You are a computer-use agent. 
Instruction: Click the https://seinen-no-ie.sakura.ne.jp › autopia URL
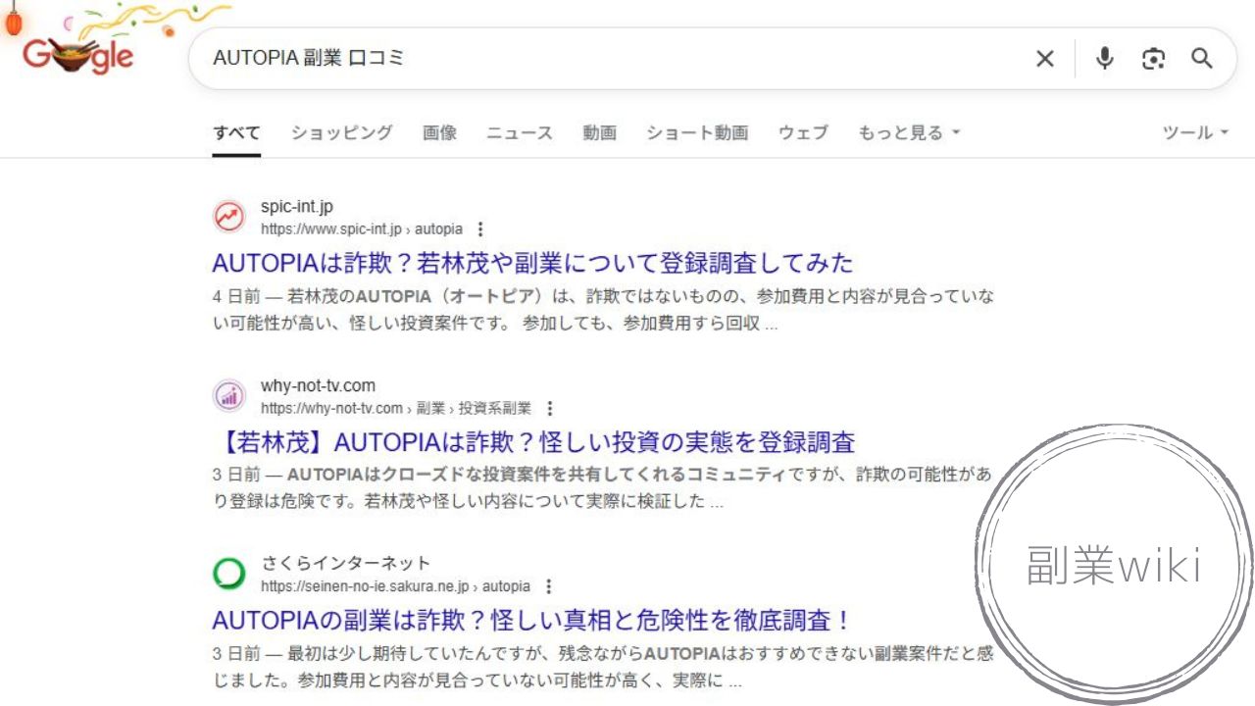[x=395, y=586]
